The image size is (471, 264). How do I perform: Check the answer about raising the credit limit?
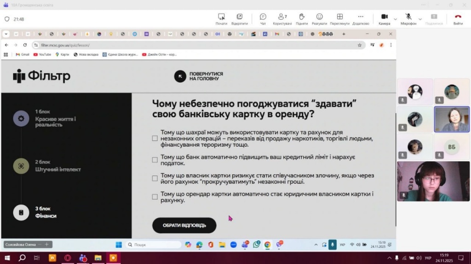[155, 160]
